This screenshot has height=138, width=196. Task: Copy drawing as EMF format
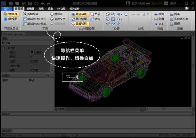point(35,19)
